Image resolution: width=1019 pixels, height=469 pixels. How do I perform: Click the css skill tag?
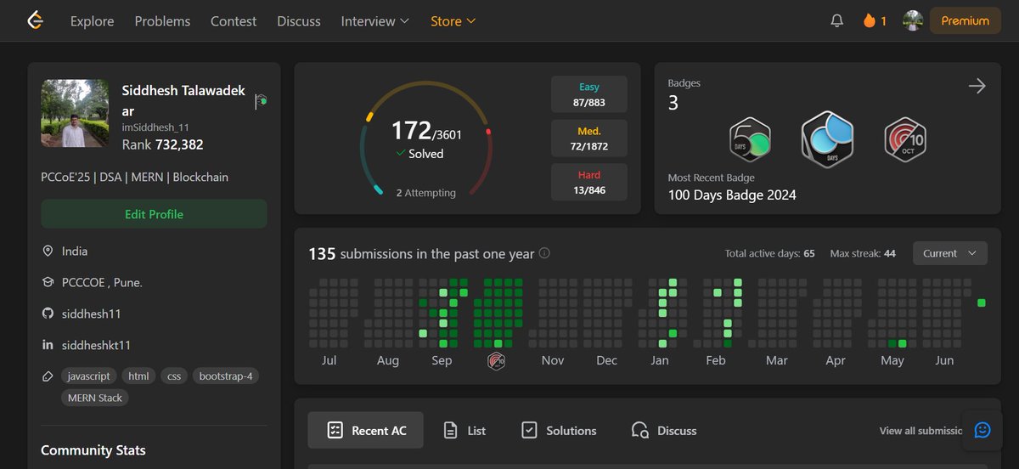click(174, 376)
